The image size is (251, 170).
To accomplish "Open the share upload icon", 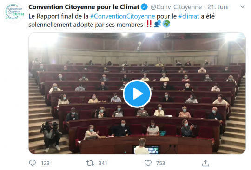I will tap(205, 163).
